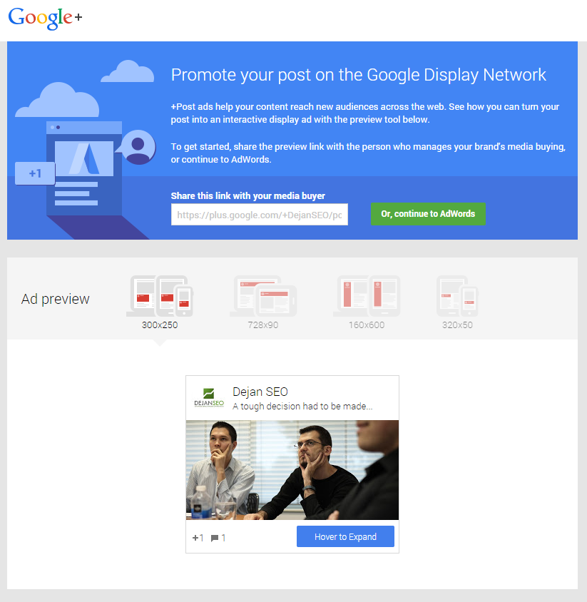Click the Google+ logo
587x602 pixels.
pyautogui.click(x=45, y=18)
